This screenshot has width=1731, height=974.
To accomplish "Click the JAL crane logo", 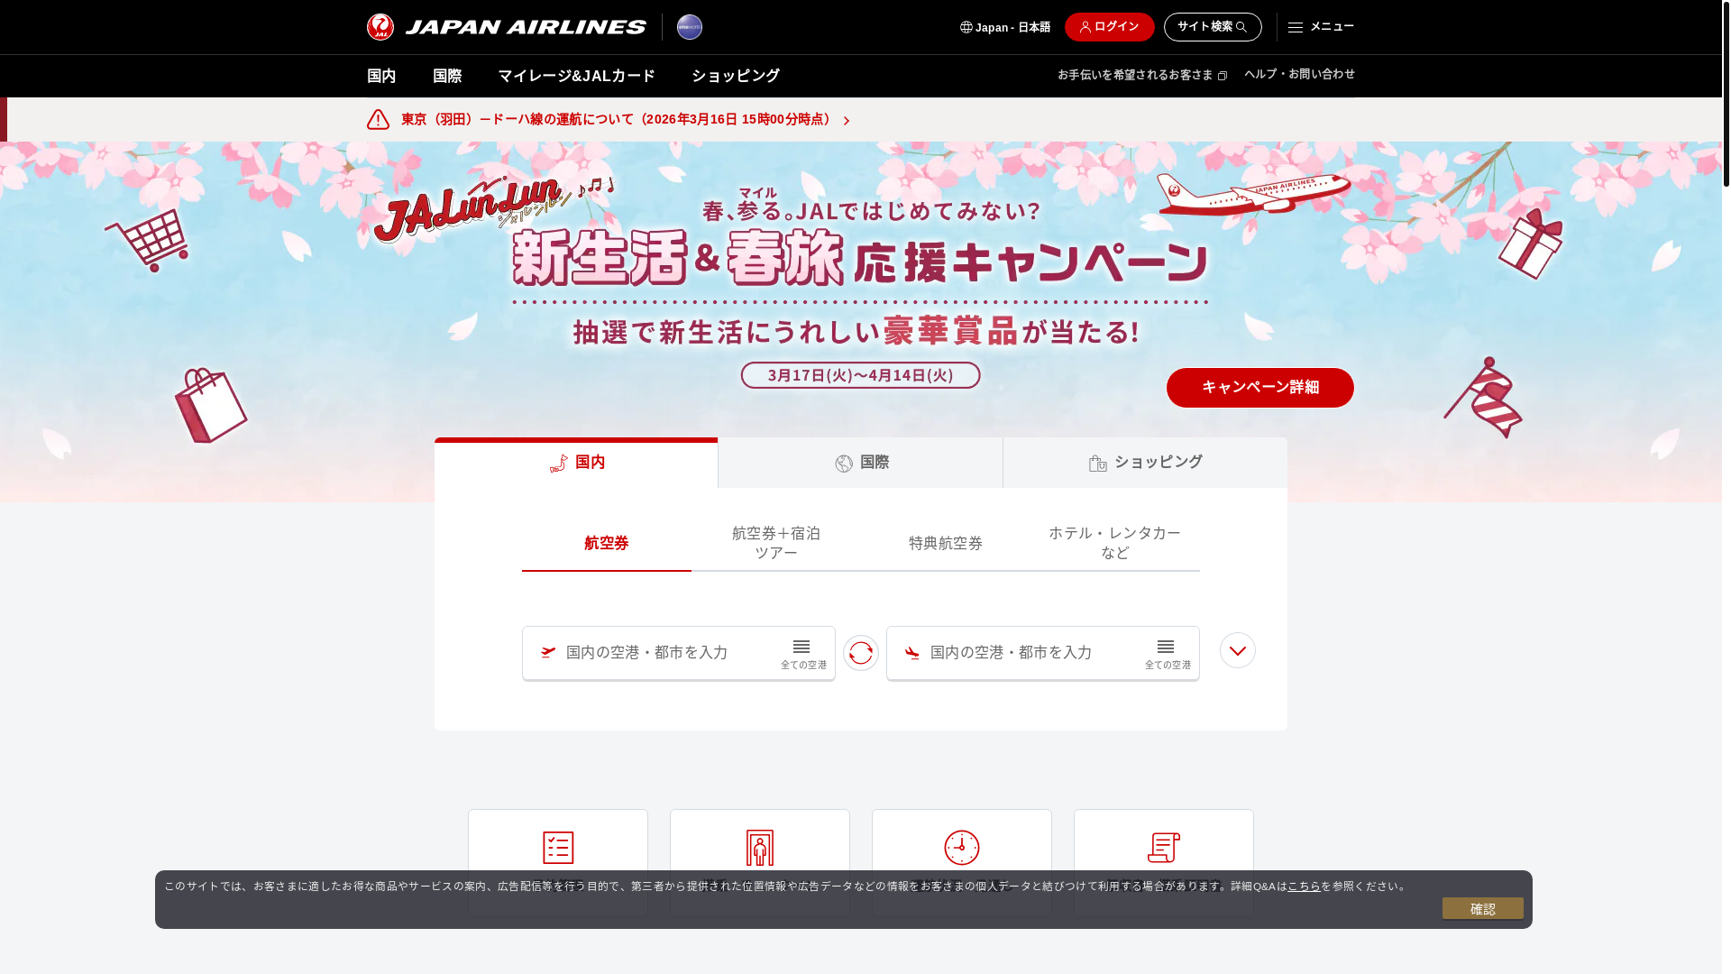I will 380,27.
